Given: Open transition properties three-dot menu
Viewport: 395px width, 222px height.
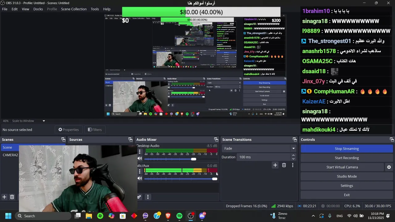Looking at the screenshot, I should (293, 165).
